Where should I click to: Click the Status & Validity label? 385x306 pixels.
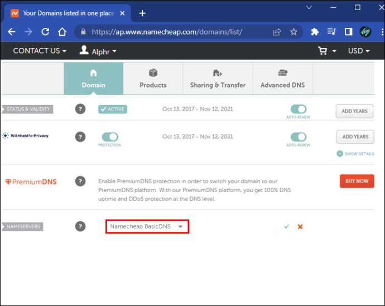point(27,109)
